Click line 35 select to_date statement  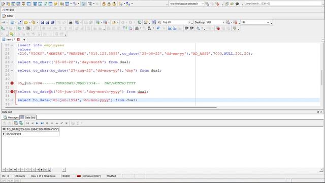(x=77, y=100)
